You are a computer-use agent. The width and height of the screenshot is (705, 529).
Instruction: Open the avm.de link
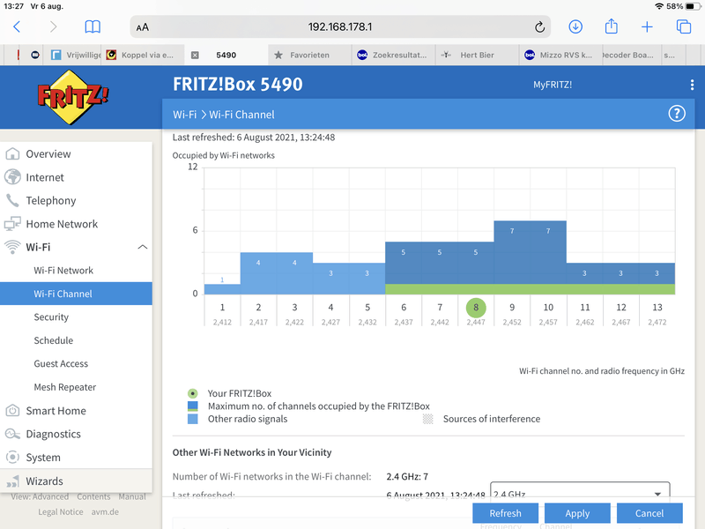(x=105, y=512)
